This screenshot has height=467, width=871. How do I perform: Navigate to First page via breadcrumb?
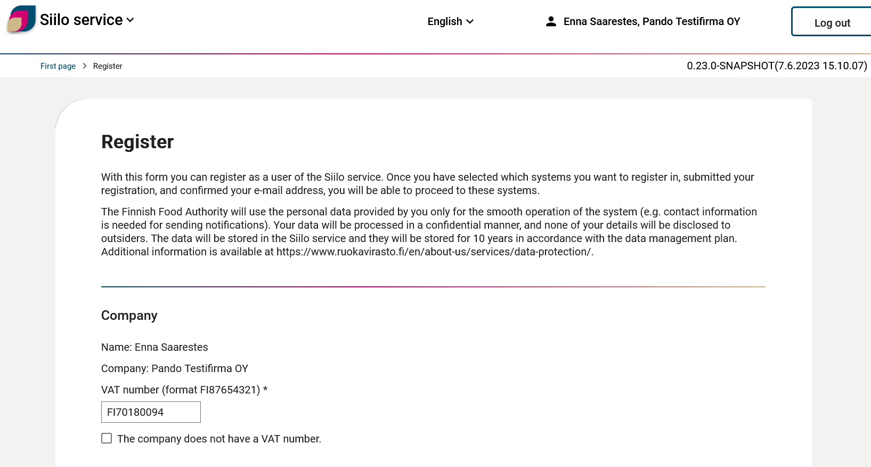coord(58,66)
